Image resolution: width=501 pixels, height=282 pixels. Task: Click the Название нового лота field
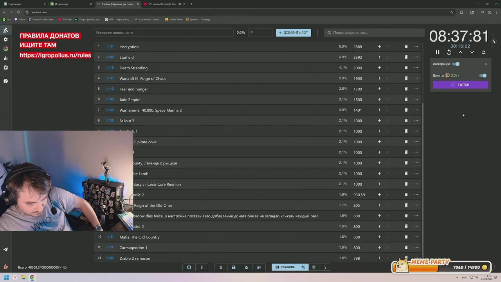click(x=164, y=33)
